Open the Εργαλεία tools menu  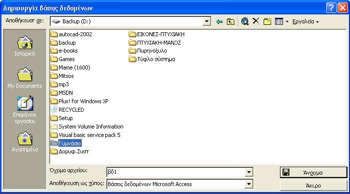(305, 22)
